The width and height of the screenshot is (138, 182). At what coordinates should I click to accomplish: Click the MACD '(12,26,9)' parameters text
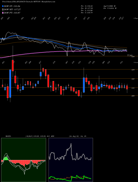click(x=29, y=136)
